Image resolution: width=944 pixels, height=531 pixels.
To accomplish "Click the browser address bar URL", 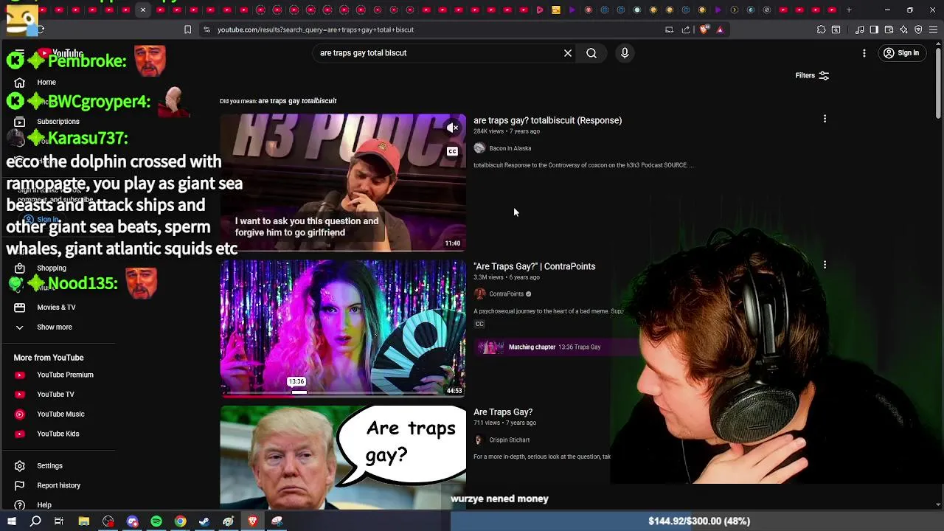I will [316, 29].
